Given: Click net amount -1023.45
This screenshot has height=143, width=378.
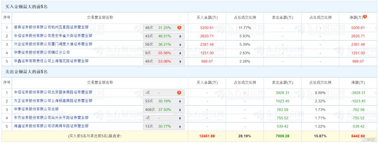Looking at the screenshot, I should pyautogui.click(x=358, y=101).
